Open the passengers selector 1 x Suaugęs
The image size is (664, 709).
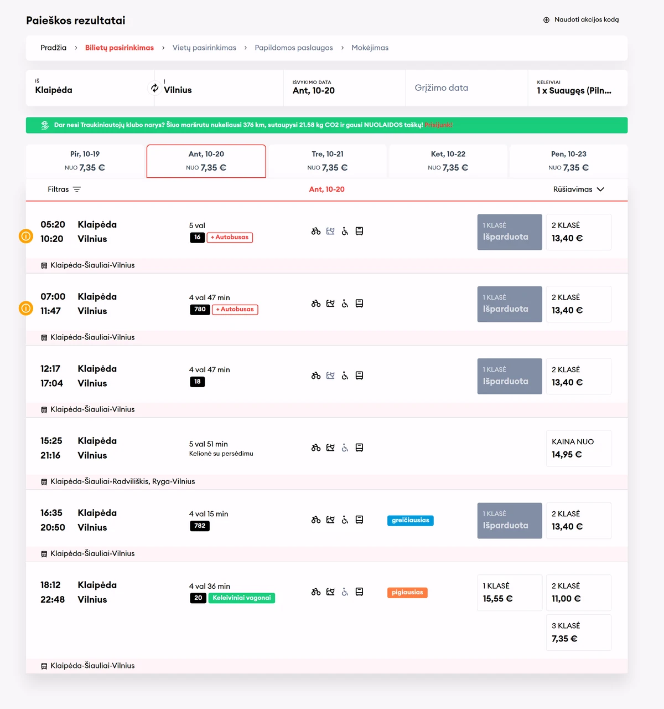coord(578,88)
